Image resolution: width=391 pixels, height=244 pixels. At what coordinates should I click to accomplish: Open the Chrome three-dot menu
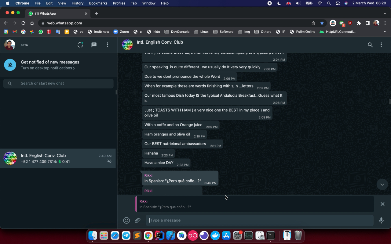[x=385, y=23]
